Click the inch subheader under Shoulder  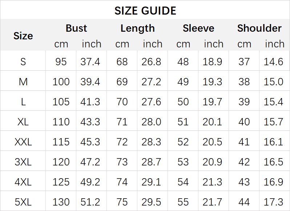(274, 44)
